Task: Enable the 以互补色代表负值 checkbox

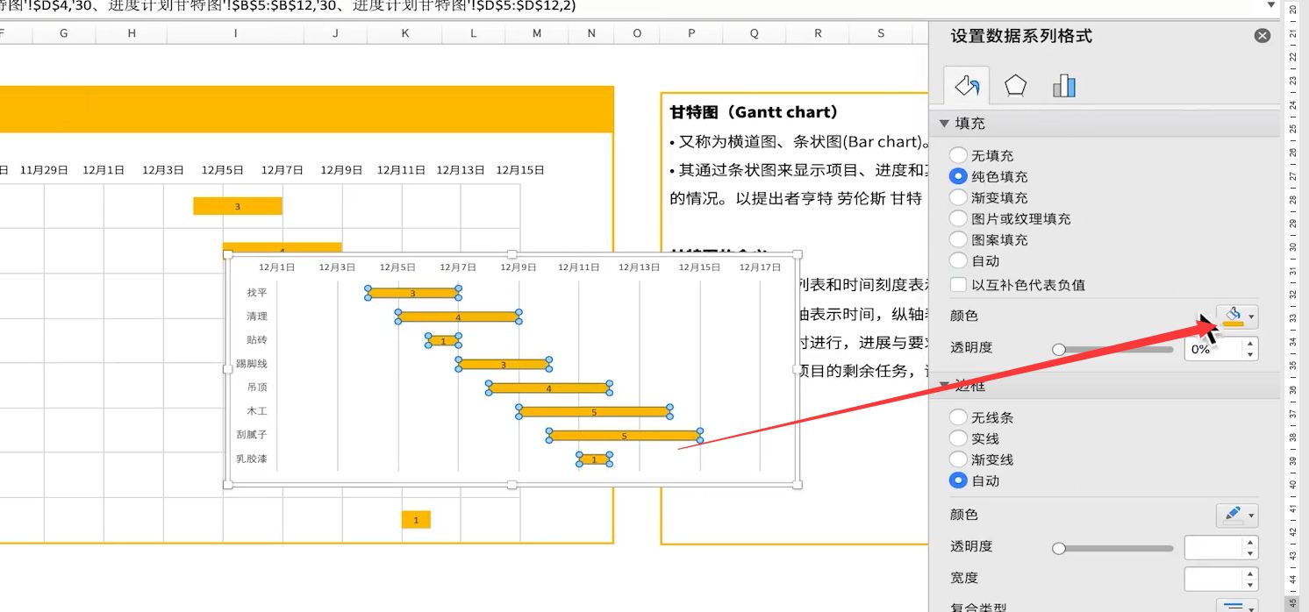Action: click(959, 284)
